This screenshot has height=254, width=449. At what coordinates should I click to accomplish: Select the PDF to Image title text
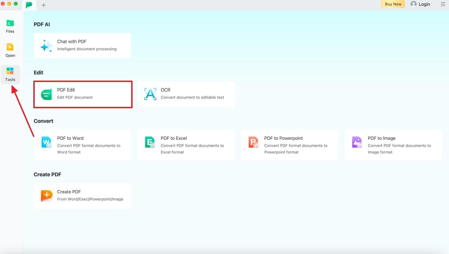382,138
